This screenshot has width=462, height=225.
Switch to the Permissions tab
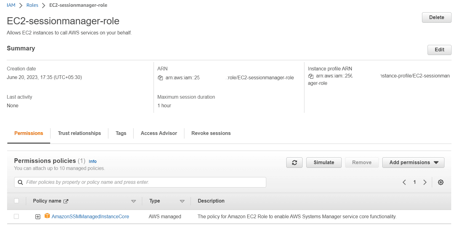tap(29, 133)
